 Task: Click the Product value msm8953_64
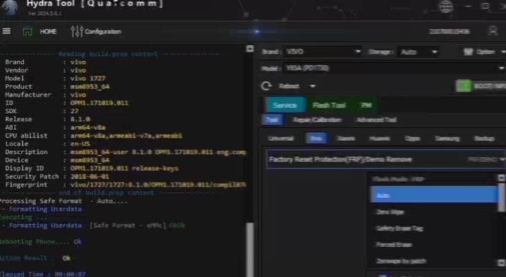click(89, 87)
